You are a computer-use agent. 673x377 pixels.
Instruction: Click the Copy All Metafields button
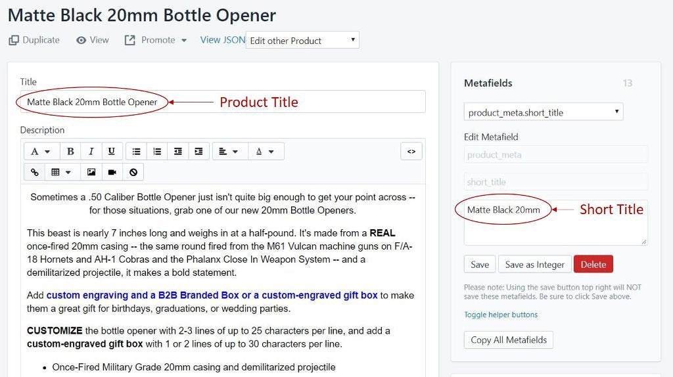(x=508, y=340)
